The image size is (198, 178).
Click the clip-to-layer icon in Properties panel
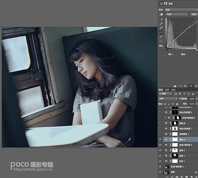click(175, 86)
